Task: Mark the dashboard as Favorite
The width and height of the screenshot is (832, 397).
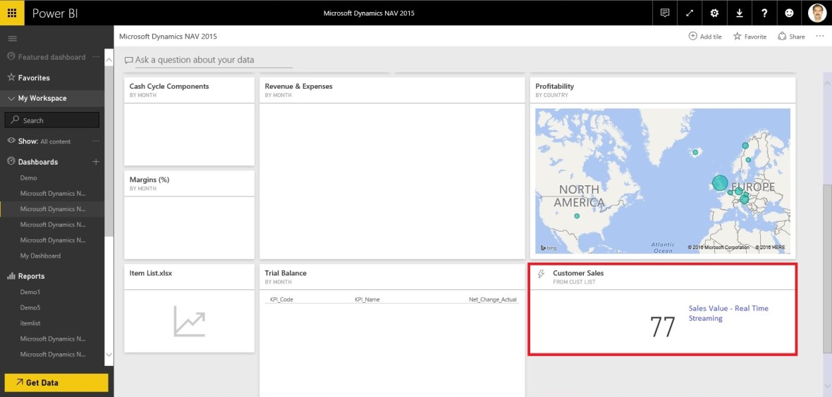Action: point(750,37)
